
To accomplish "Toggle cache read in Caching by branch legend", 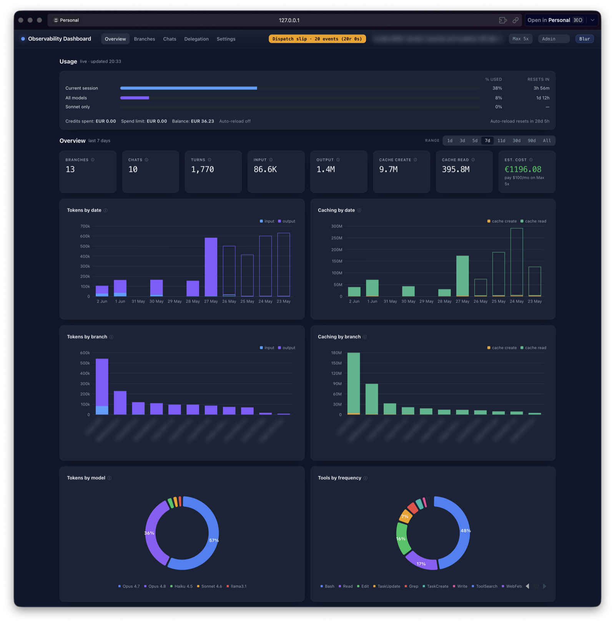I will pos(533,348).
